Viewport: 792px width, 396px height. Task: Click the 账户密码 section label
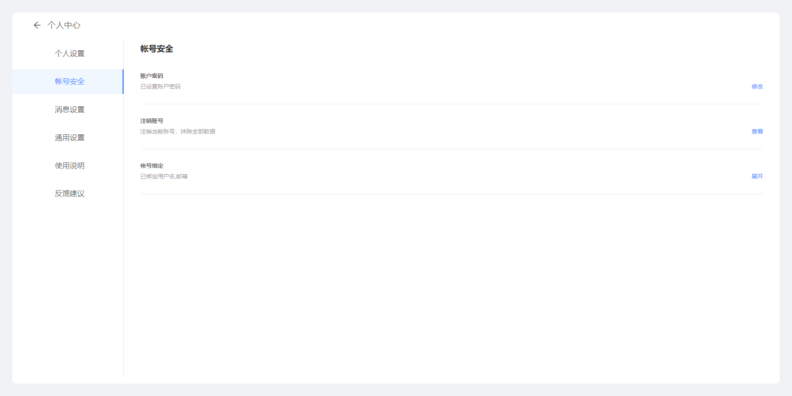(x=151, y=76)
